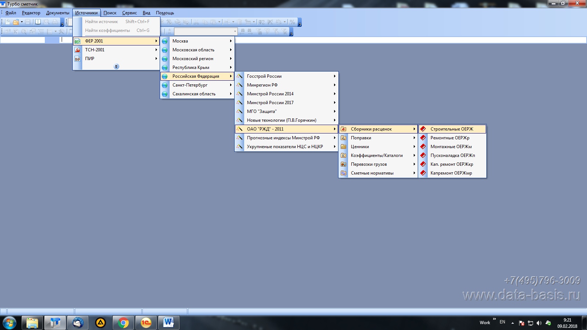Open the Вид menu
Viewport: 587px width, 330px height.
coord(146,13)
